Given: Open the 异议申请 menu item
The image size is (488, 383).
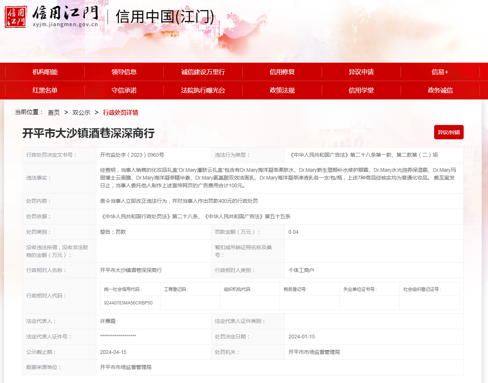Looking at the screenshot, I should [361, 72].
